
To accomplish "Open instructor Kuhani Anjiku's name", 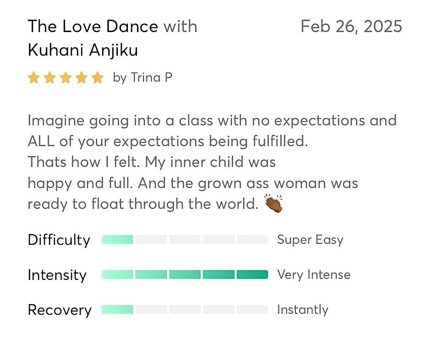I will (83, 50).
